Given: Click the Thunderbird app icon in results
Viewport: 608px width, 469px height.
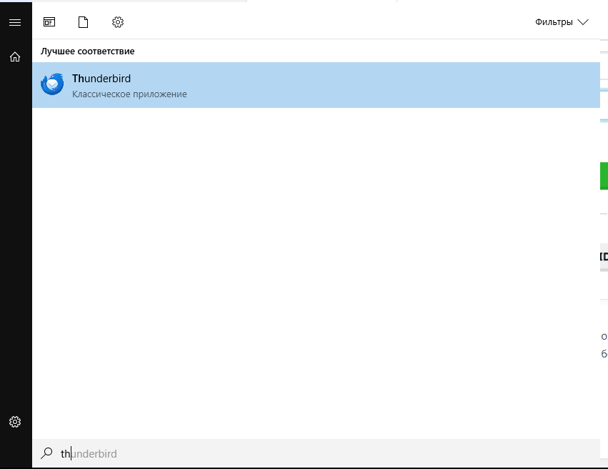Looking at the screenshot, I should click(52, 85).
